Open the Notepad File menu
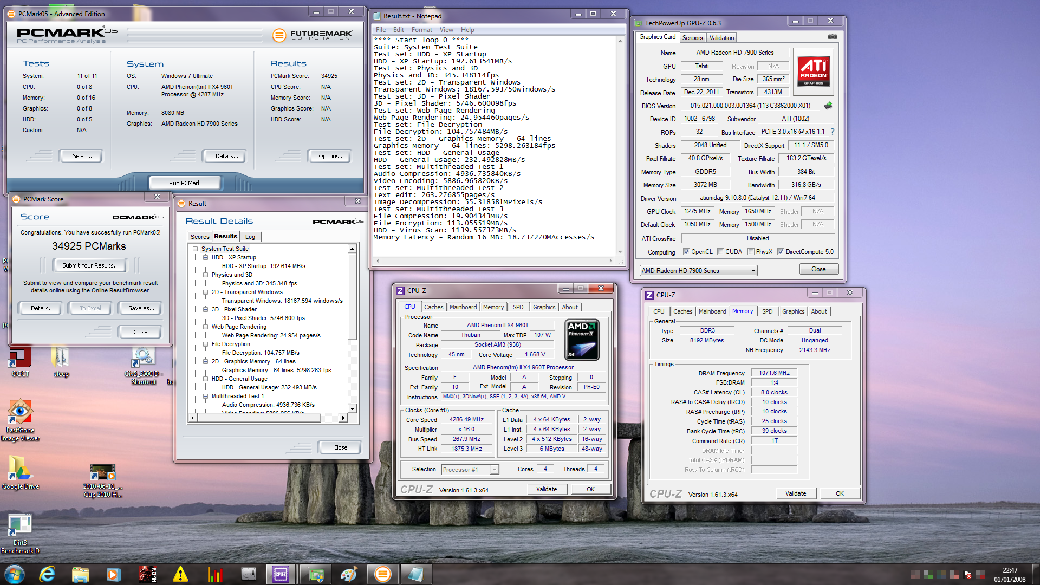Image resolution: width=1040 pixels, height=585 pixels. (381, 30)
